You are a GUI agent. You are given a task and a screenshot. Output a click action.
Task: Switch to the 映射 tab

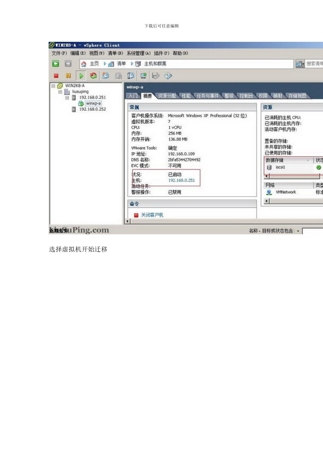tap(278, 96)
